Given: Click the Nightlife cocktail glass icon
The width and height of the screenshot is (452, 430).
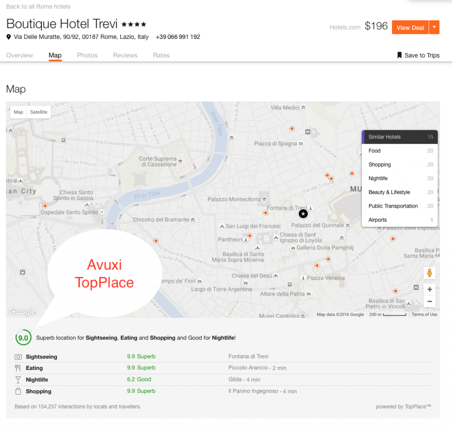Looking at the screenshot, I should [18, 380].
